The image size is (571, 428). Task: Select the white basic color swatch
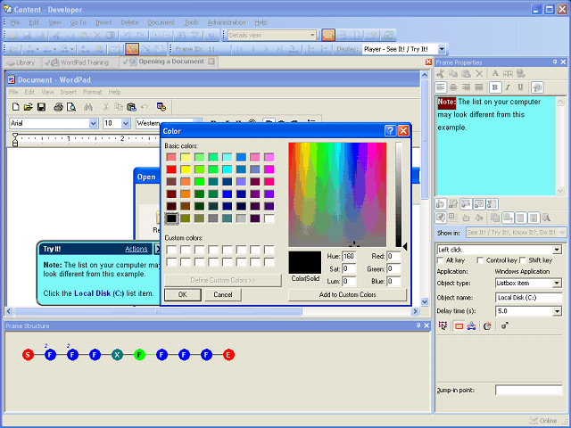269,218
